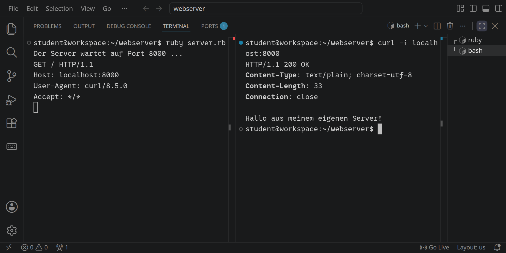
Task: Open the Manage gear menu
Action: click(x=12, y=230)
